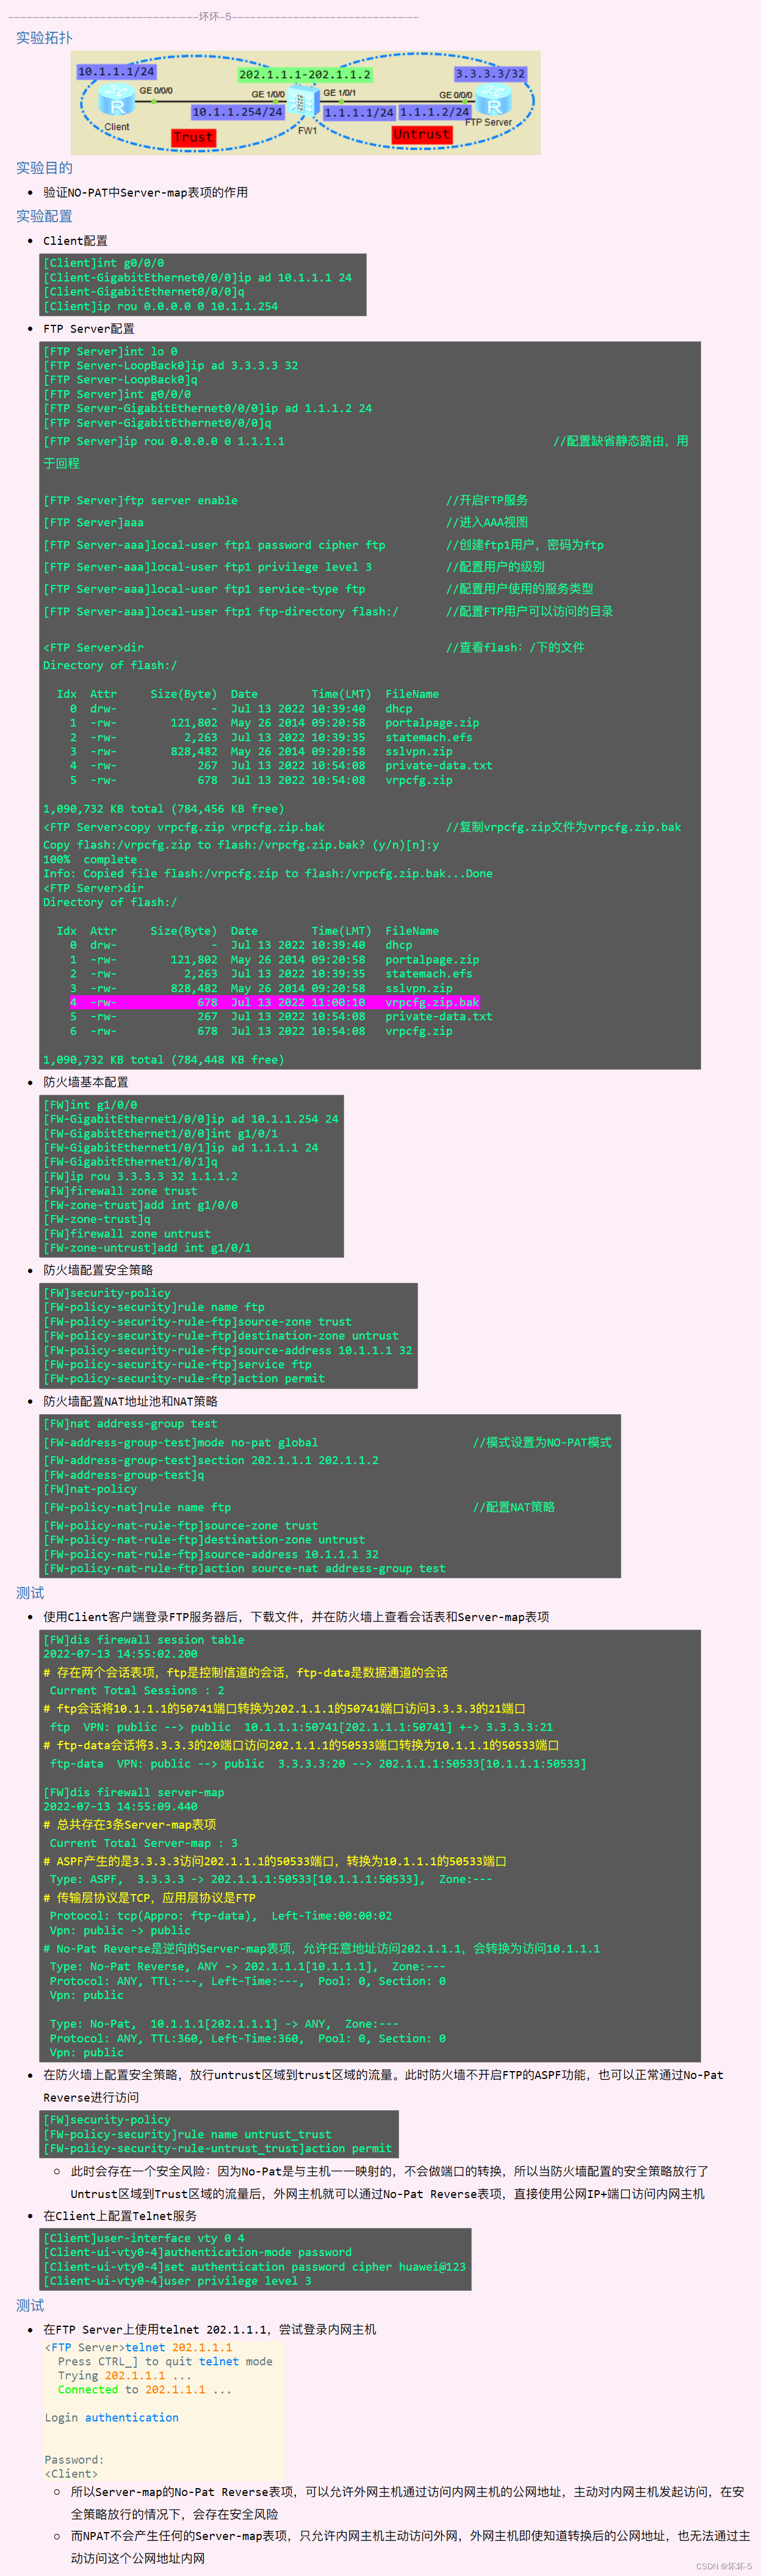
Task: Click the telnet 202.1.1.1 command line
Action: point(138,2347)
